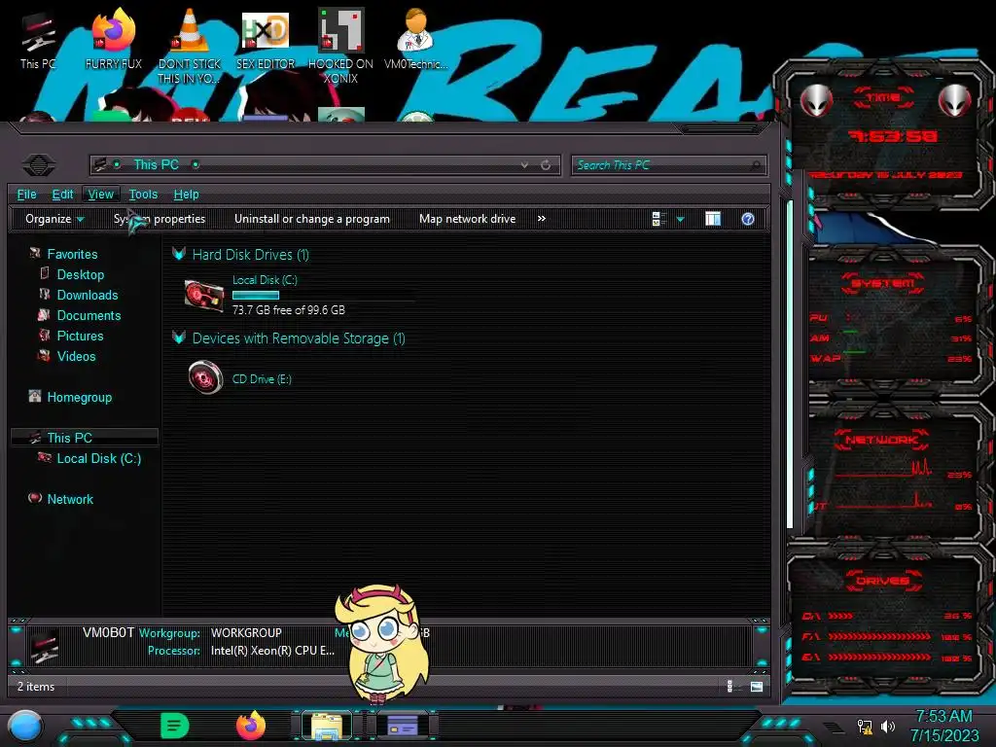The width and height of the screenshot is (996, 747).
Task: Select Downloads in Favorites
Action: coord(87,295)
